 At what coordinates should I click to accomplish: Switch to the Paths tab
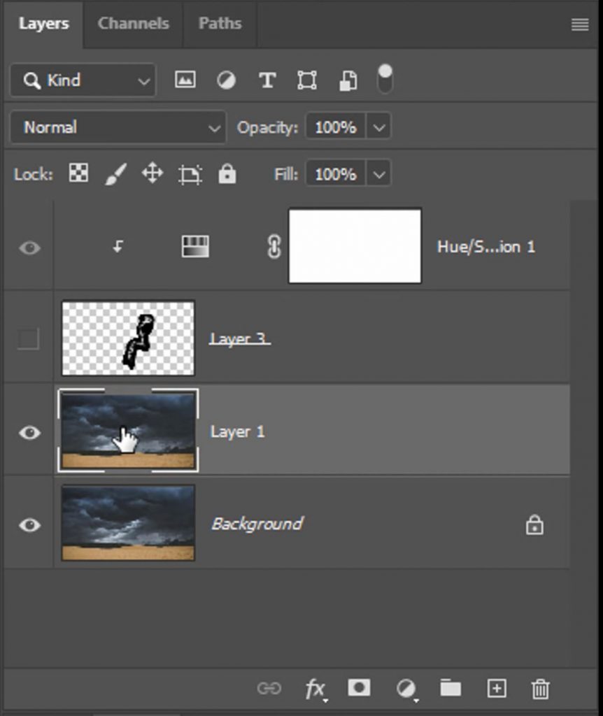[x=220, y=23]
